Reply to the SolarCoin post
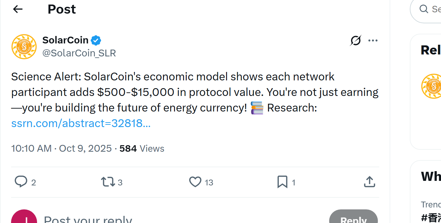The height and width of the screenshot is (223, 441). tap(21, 182)
